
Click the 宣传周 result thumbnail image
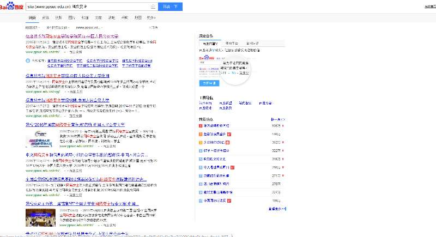click(40, 138)
